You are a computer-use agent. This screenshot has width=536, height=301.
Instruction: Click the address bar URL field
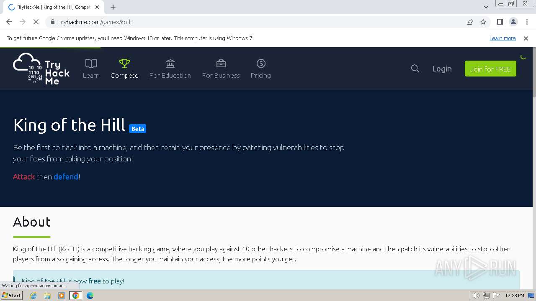pyautogui.click(x=260, y=22)
